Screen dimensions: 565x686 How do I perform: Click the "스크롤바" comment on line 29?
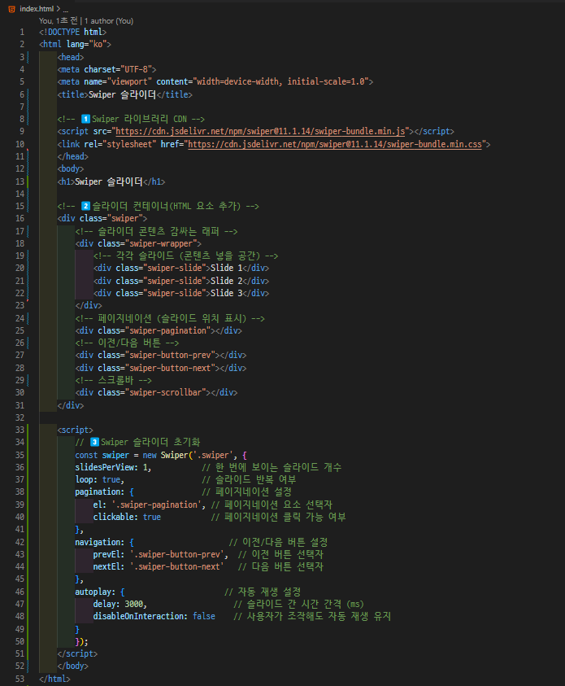coord(114,381)
